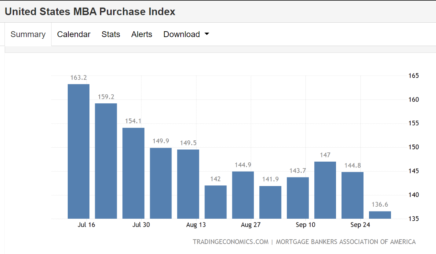Click the 163.2 bar in chart
436x254 pixels.
click(x=78, y=151)
